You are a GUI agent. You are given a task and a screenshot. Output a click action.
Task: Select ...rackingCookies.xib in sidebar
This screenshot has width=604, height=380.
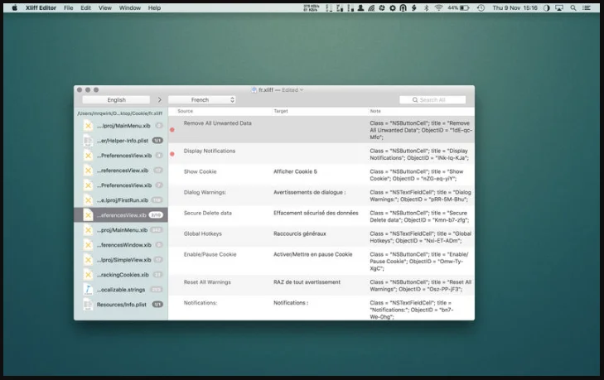click(x=121, y=275)
